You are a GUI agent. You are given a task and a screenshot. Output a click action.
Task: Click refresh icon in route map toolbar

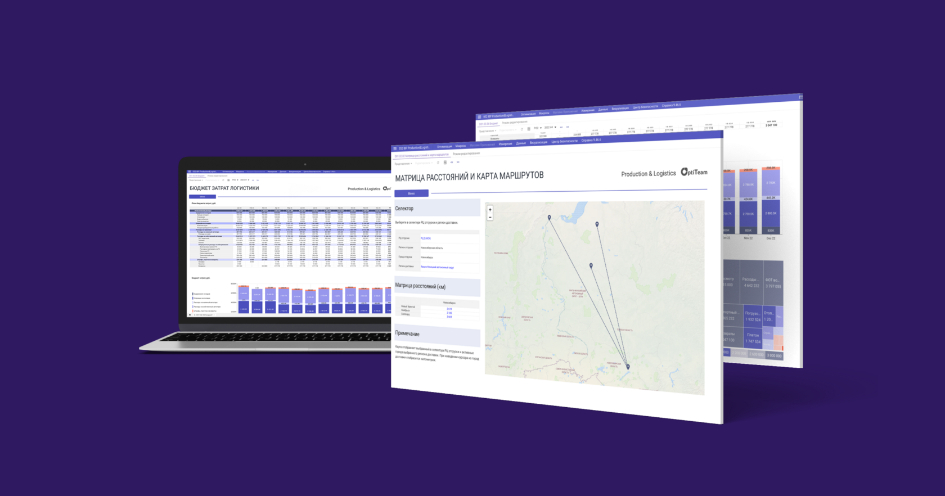(x=438, y=163)
